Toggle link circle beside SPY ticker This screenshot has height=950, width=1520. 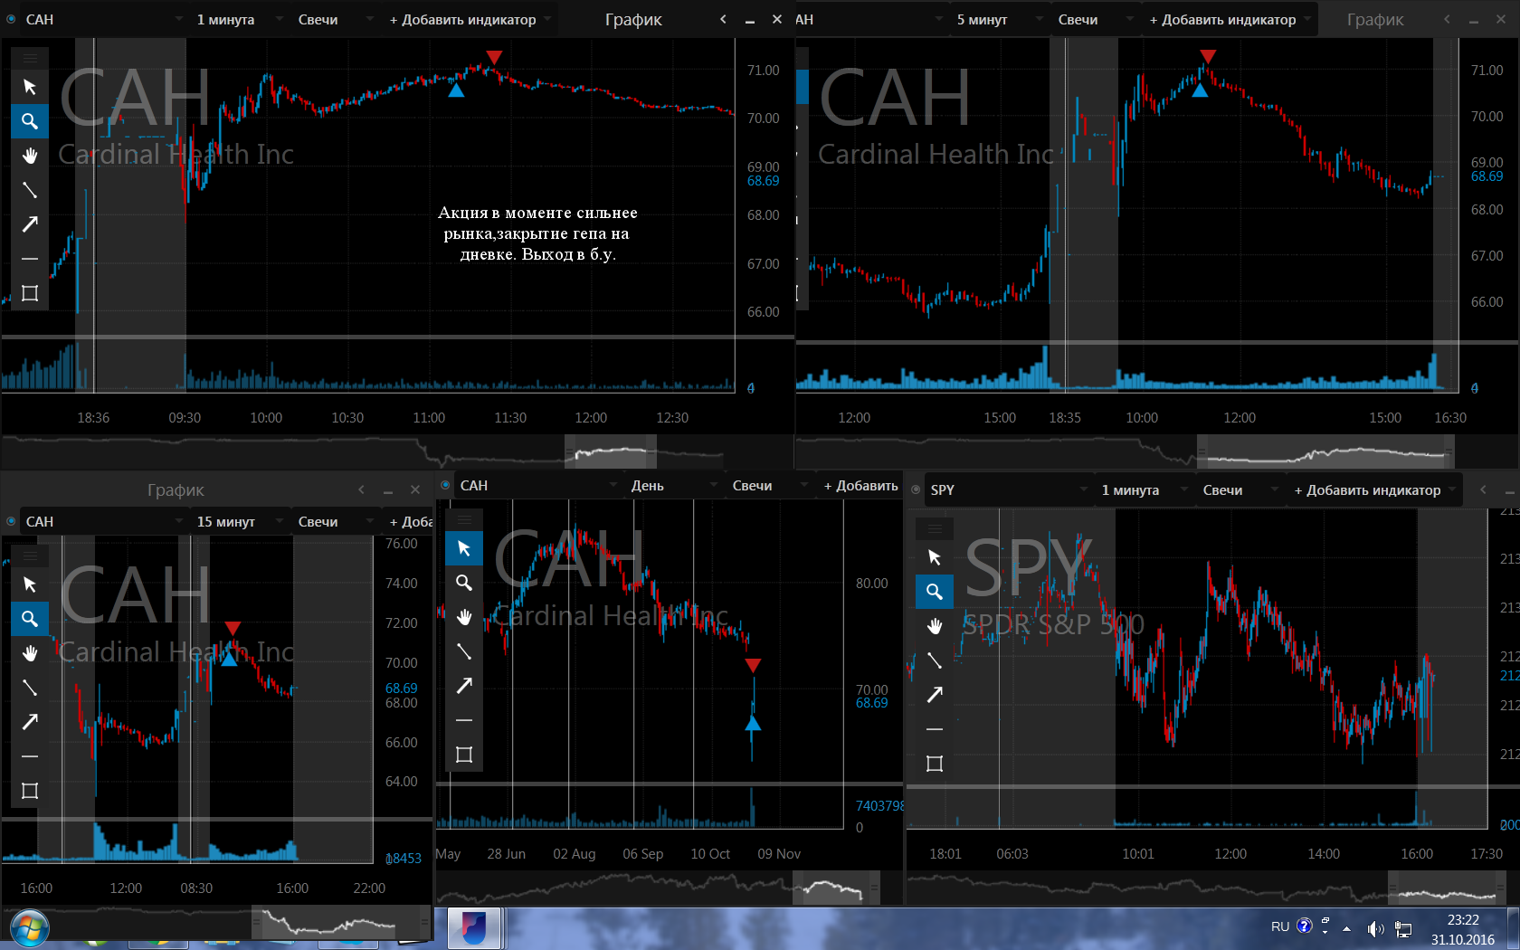point(916,489)
